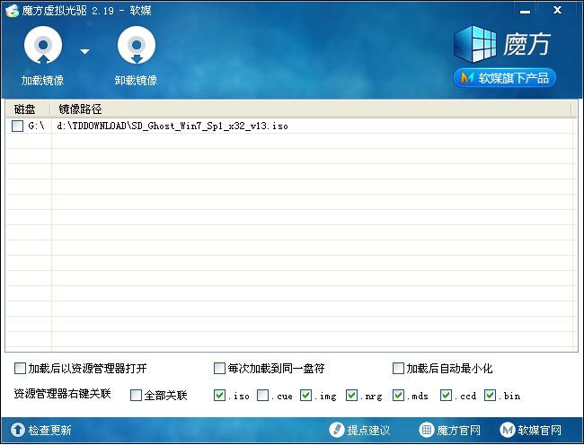The image size is (584, 445).
Task: Minimize the 魔方虚拟光驱 window
Action: 526,11
